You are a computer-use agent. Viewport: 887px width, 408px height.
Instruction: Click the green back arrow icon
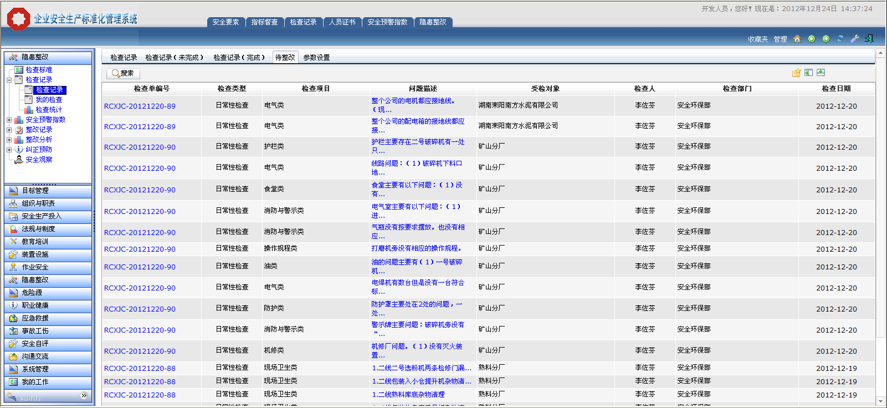click(811, 39)
